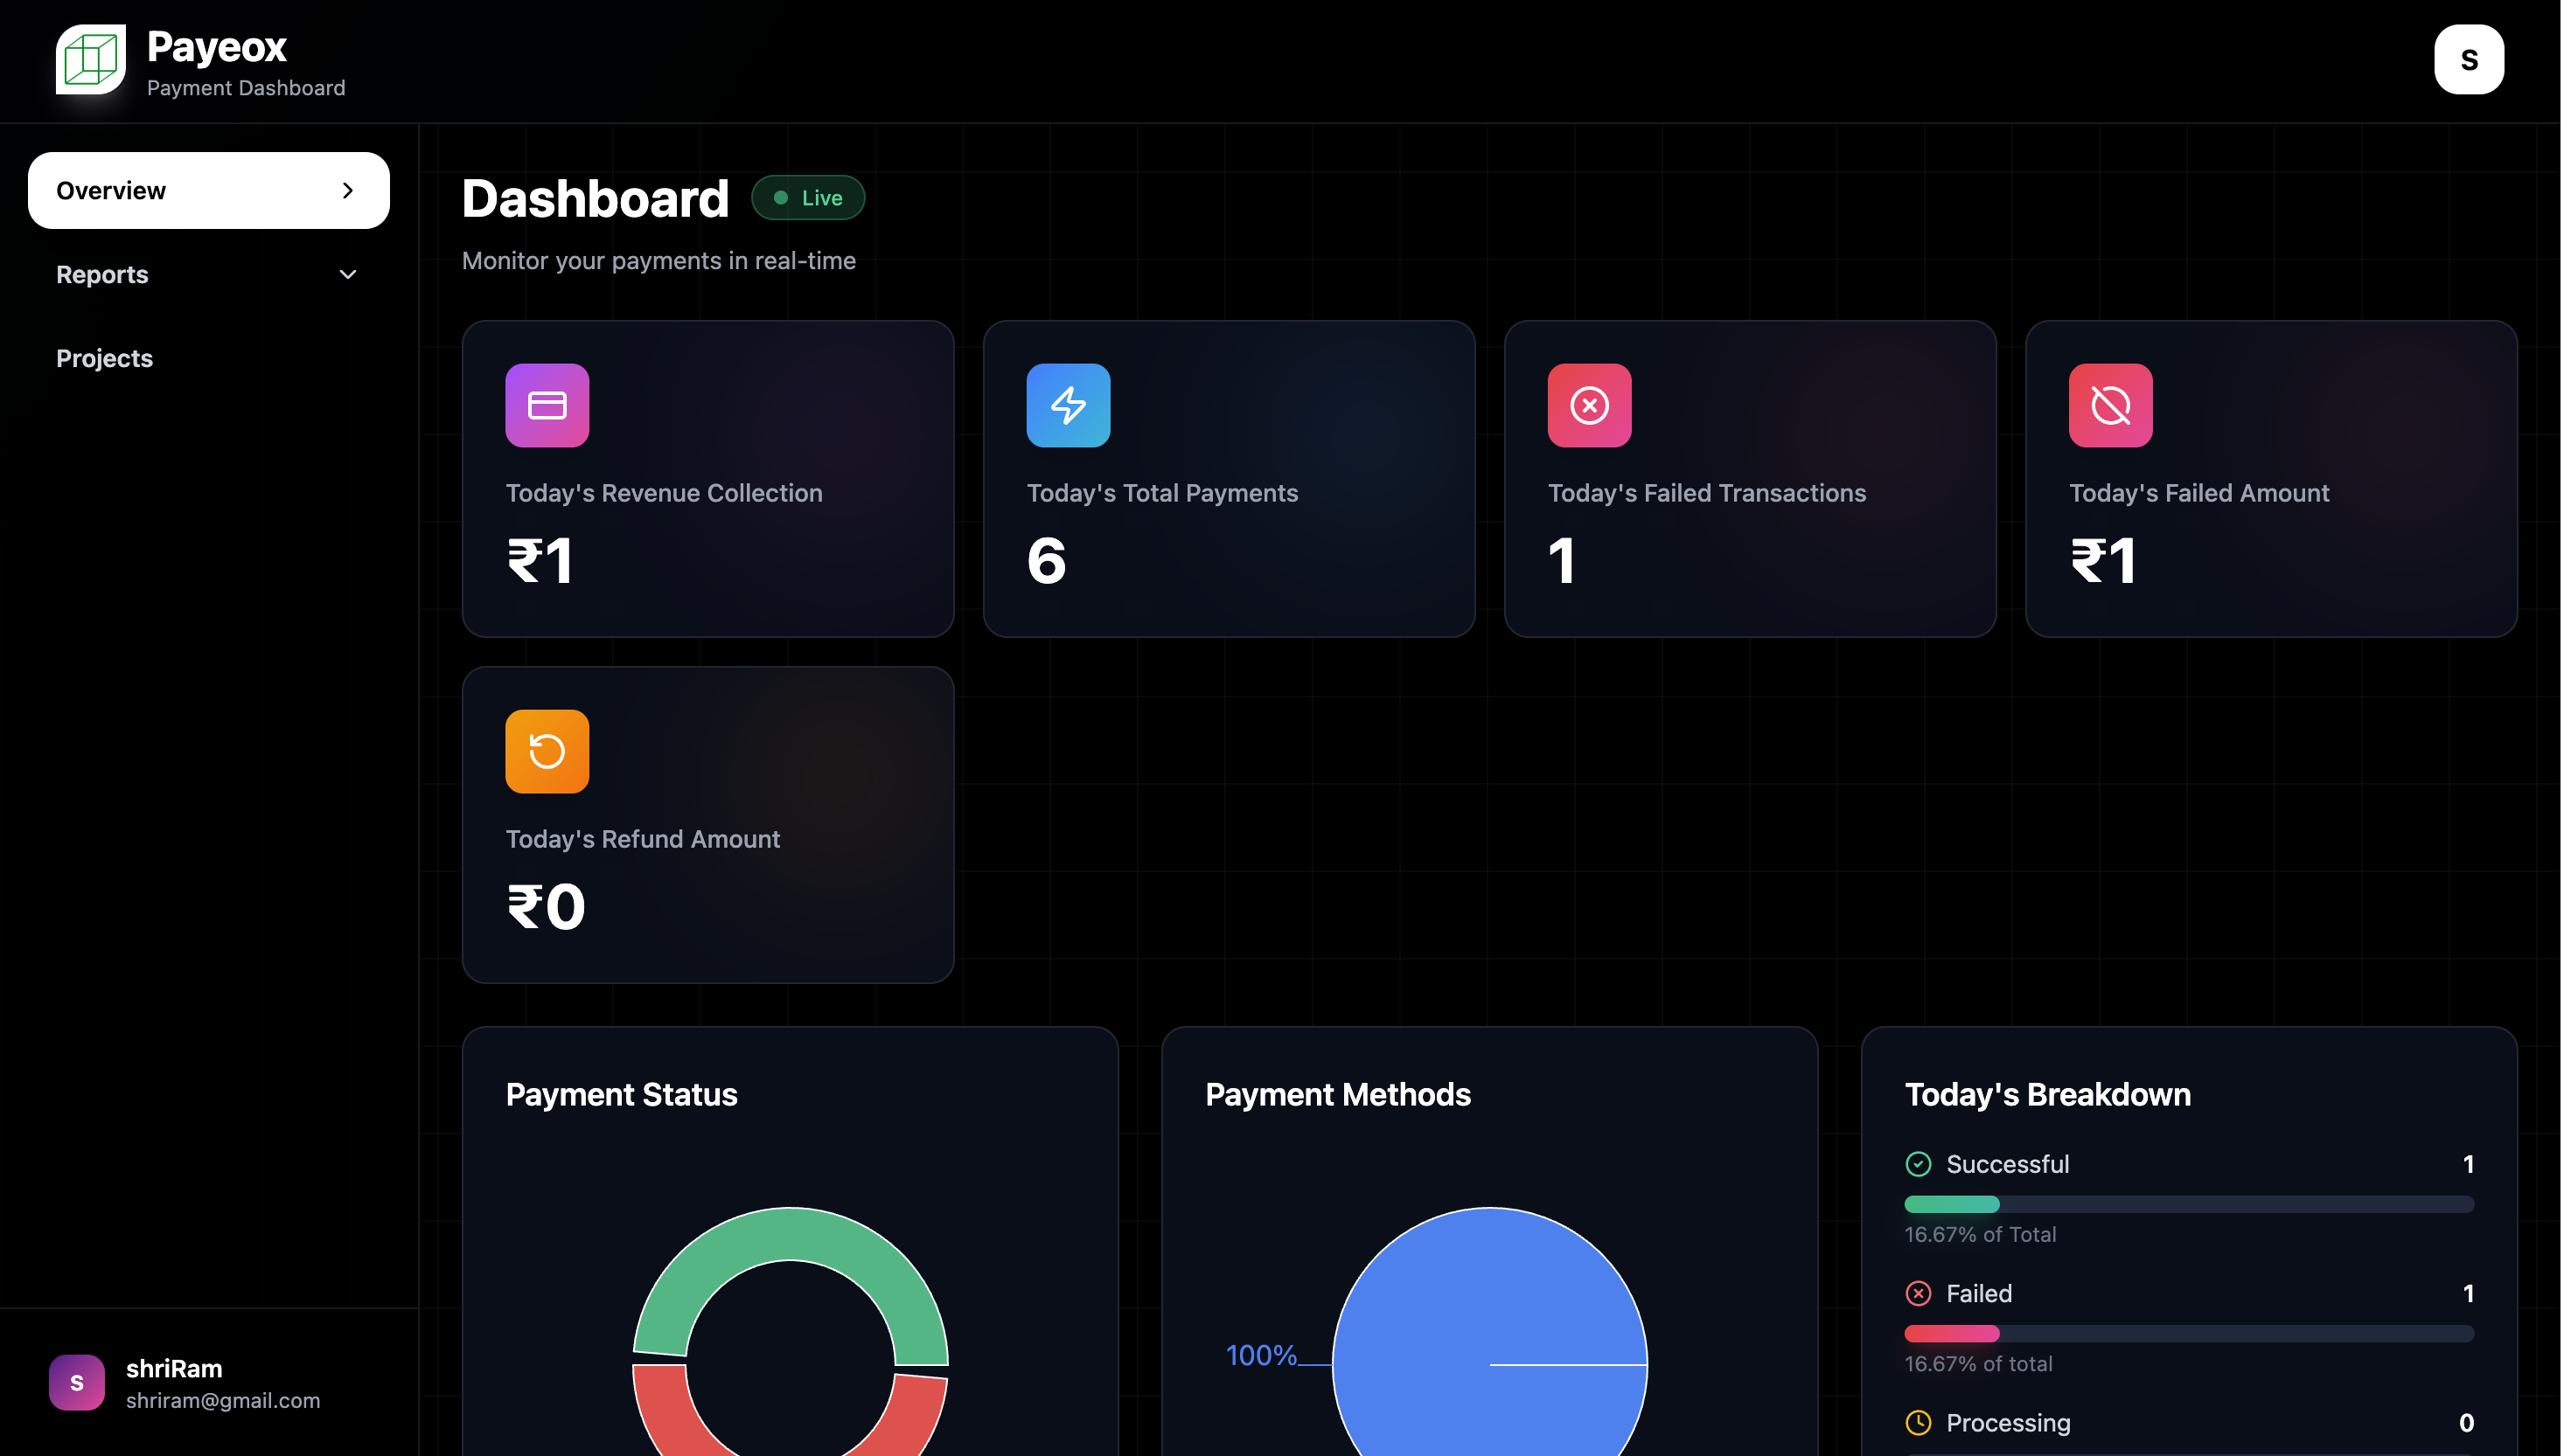Screen dimensions: 2571x1456
Task: Click the crossed-circle failed amount icon
Action: tap(2111, 405)
